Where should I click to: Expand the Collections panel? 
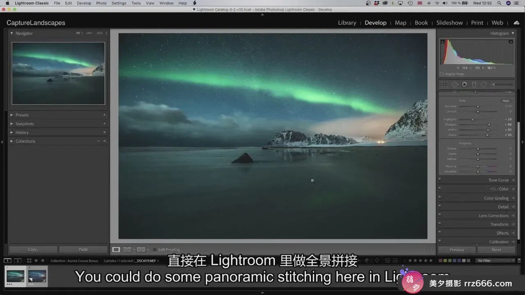(11, 141)
